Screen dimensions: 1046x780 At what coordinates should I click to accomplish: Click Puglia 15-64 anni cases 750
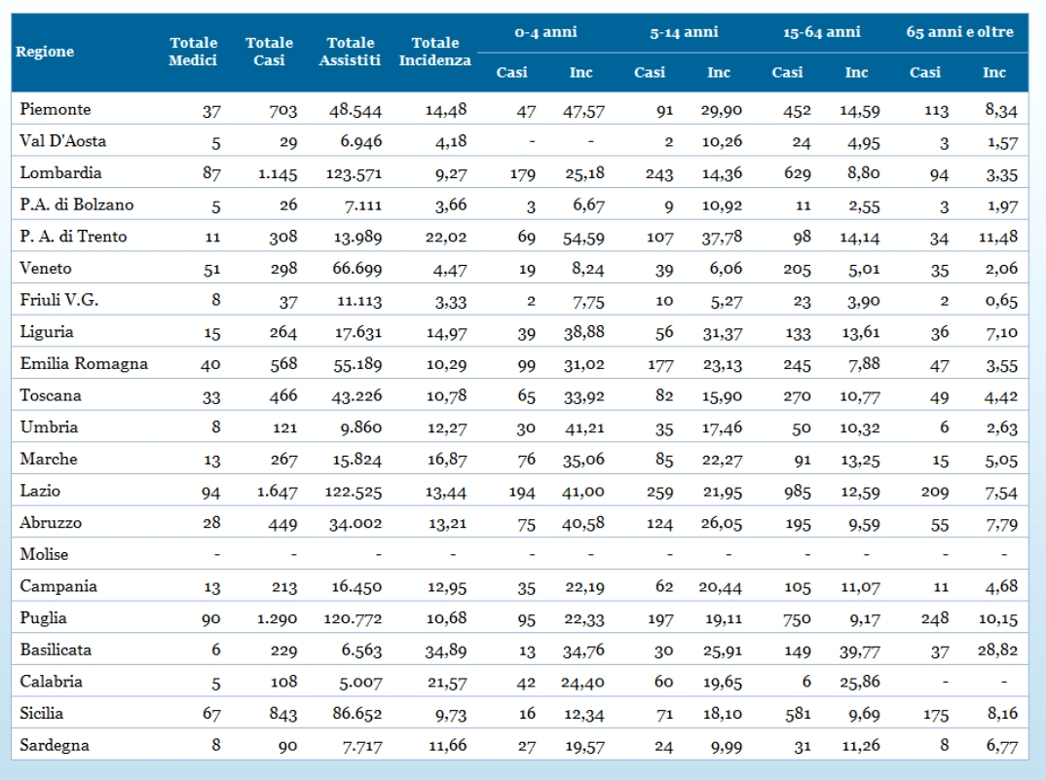click(798, 619)
